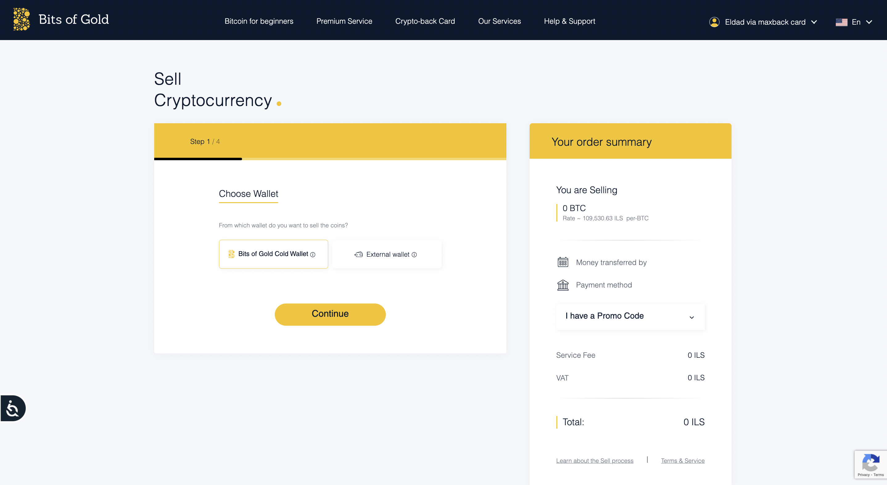Screen dimensions: 887x485
Task: Click the bank Payment method icon
Action: 563,285
